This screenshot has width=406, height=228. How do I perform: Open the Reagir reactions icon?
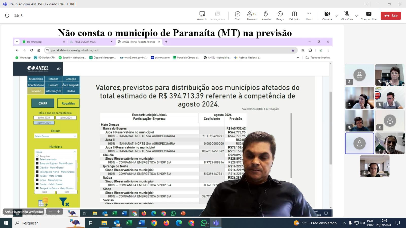(x=280, y=14)
